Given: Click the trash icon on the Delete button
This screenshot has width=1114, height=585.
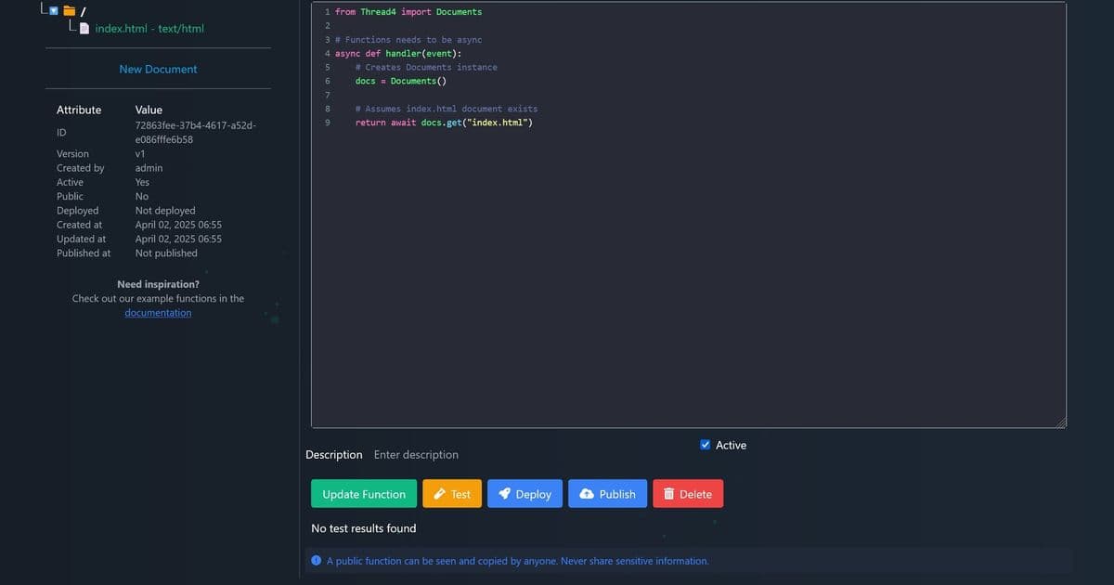Looking at the screenshot, I should click(668, 493).
